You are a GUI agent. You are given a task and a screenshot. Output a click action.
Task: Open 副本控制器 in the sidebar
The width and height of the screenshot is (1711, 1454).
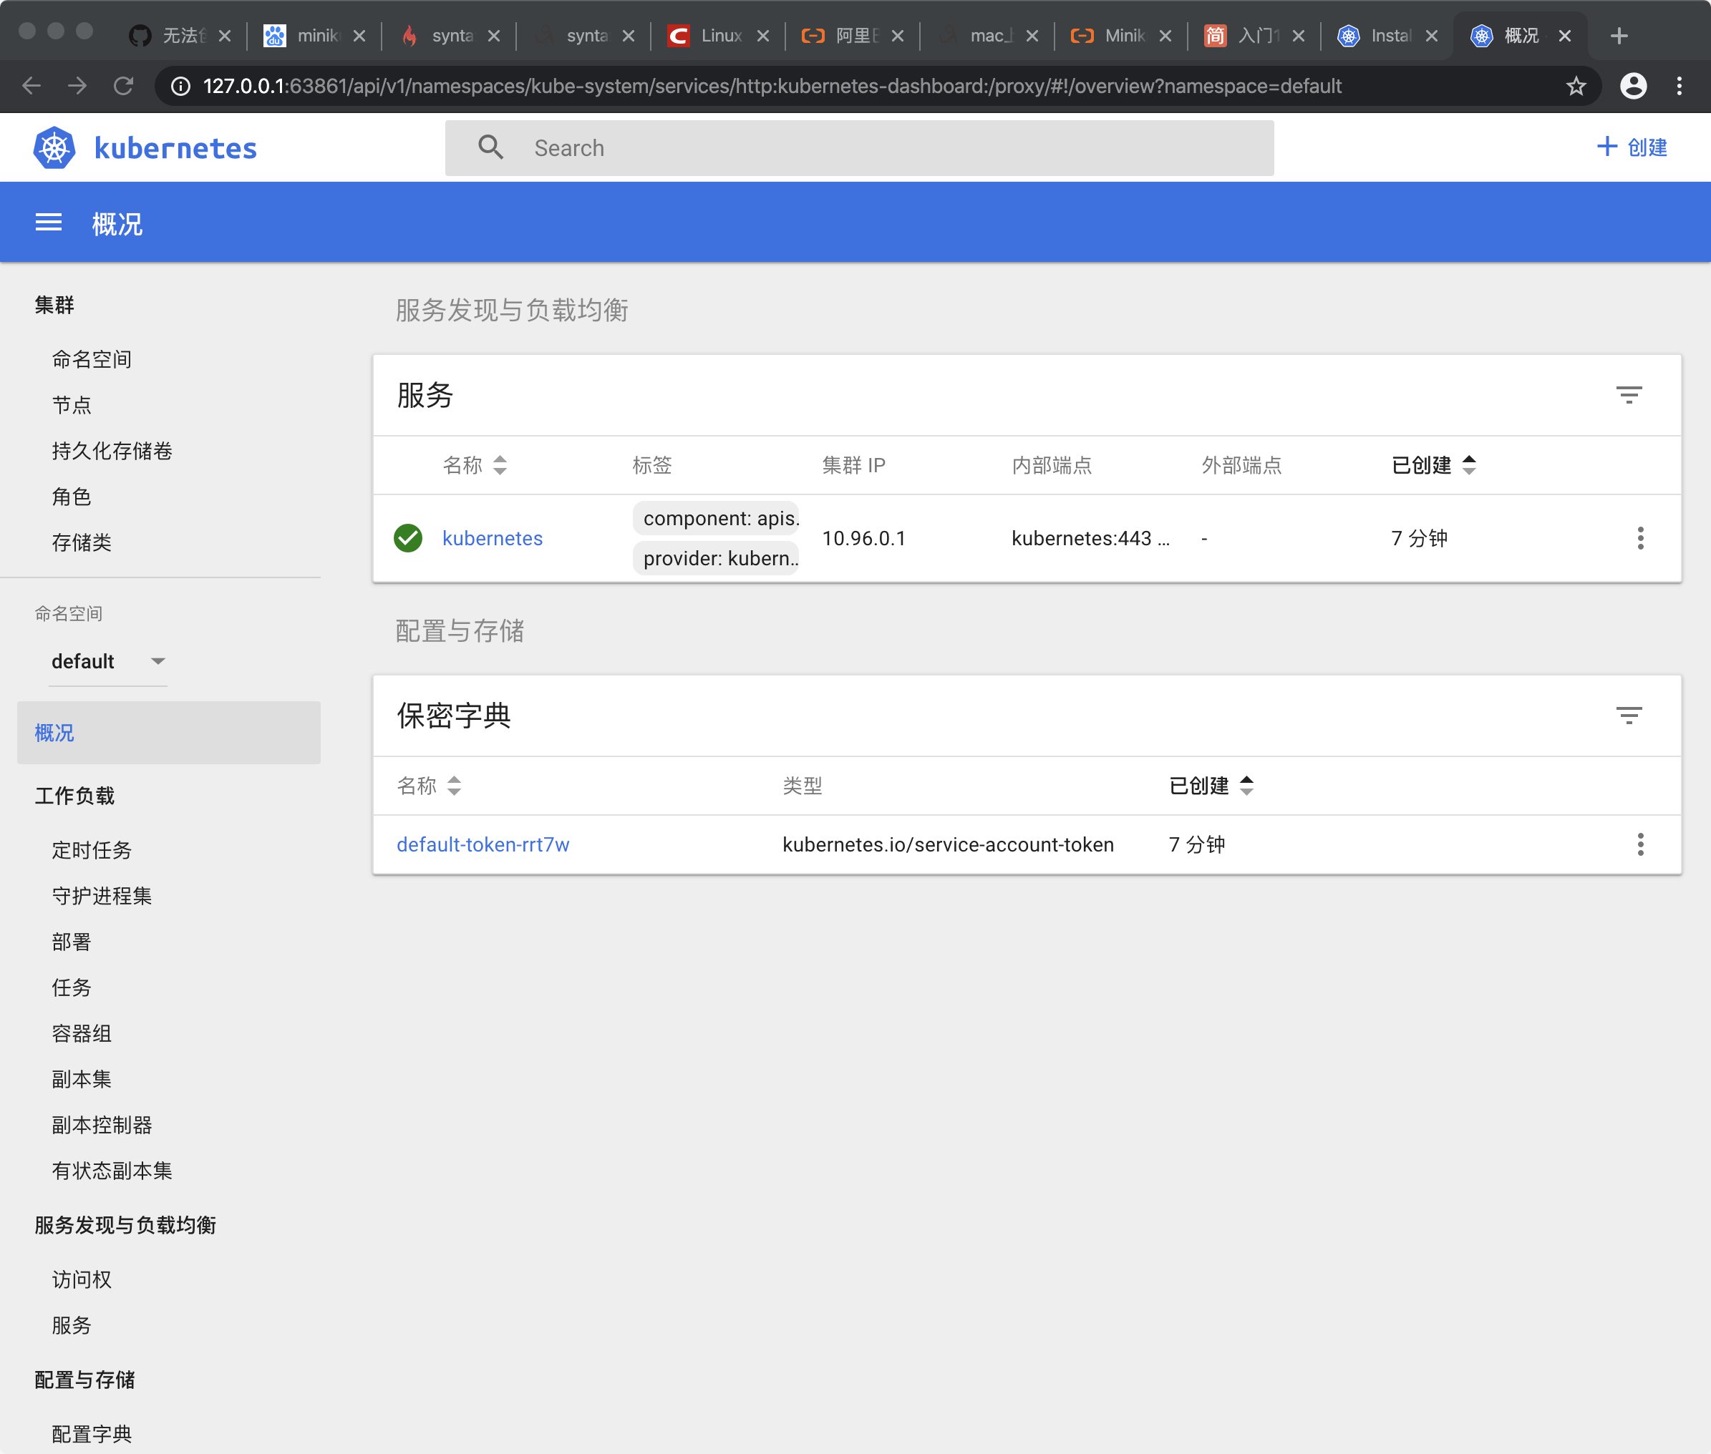point(102,1124)
